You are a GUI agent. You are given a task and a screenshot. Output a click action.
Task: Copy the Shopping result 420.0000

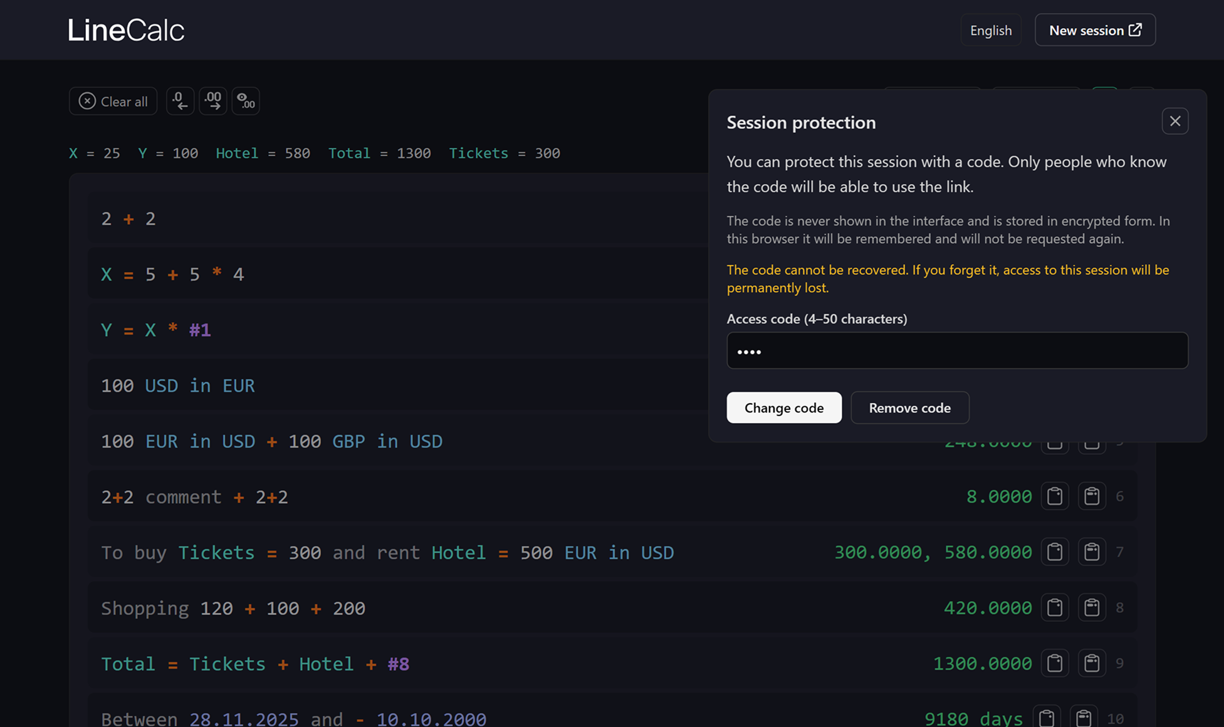1055,607
